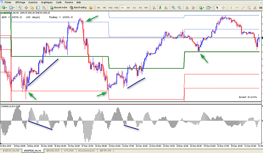This screenshot has width=263, height=153.
Task: Open the Insertion menu
Action: (33, 3)
